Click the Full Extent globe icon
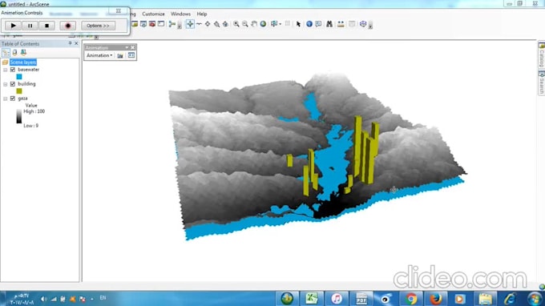The image size is (545, 306). [263, 24]
